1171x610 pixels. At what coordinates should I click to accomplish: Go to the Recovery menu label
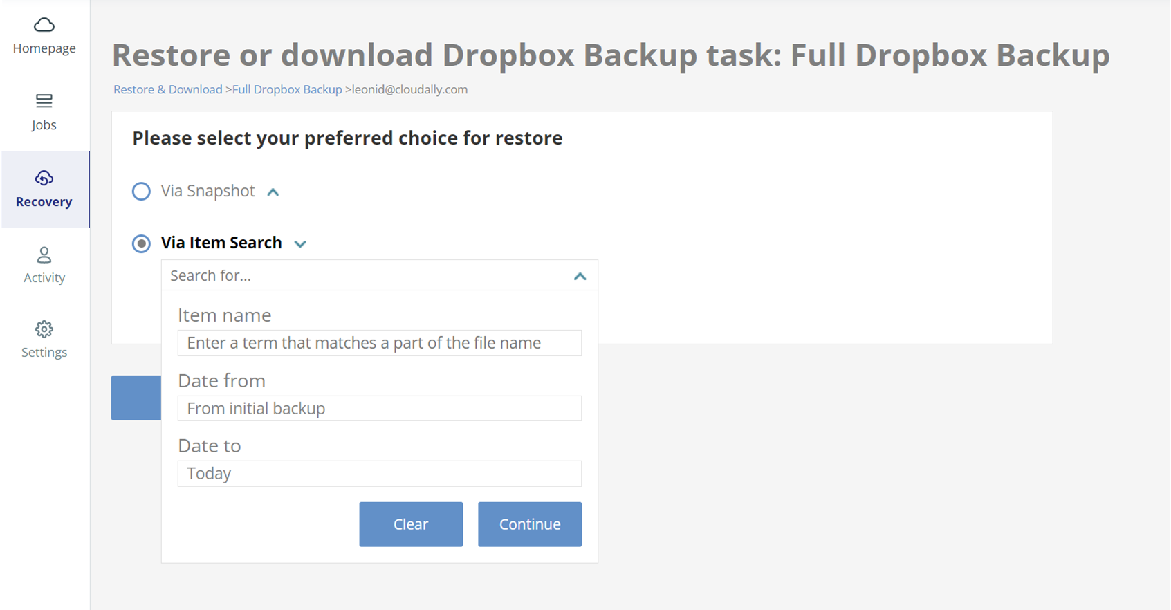pos(44,202)
